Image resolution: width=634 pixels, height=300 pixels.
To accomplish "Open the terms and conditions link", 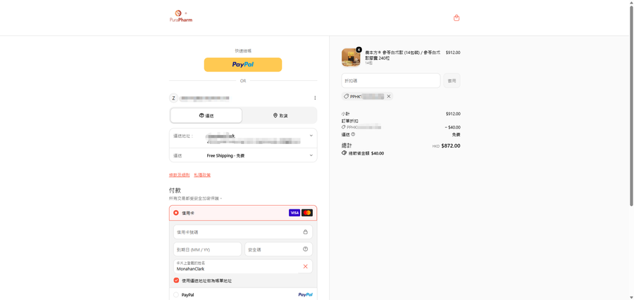I will coord(179,175).
